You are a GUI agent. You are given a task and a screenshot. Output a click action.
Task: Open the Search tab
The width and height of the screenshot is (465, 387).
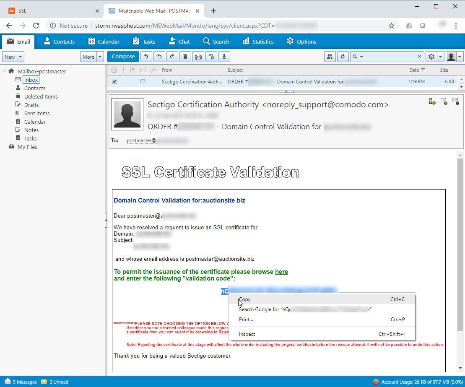(x=216, y=42)
